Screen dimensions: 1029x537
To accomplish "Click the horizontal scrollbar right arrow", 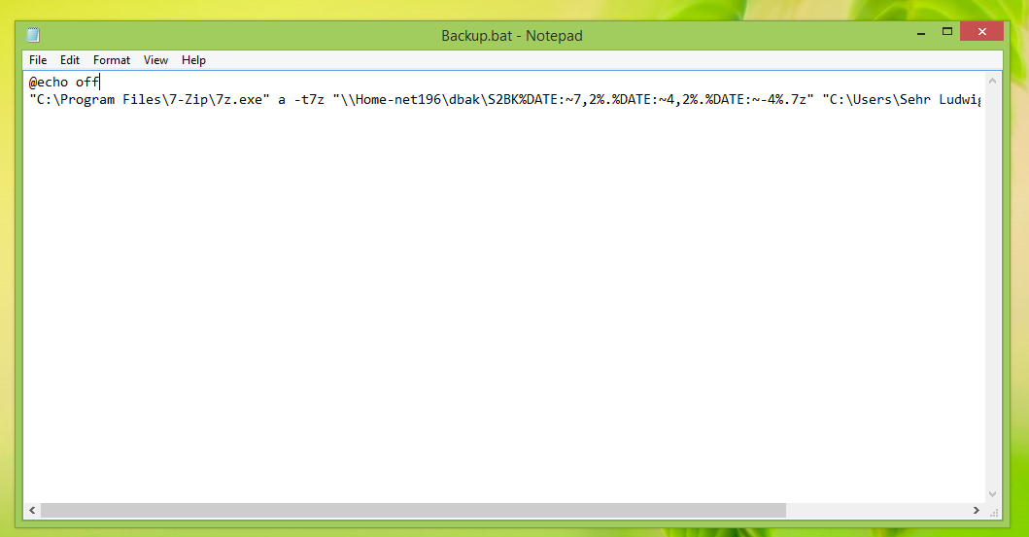I will (978, 510).
